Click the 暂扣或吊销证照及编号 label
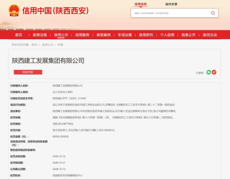 pyautogui.click(x=23, y=150)
